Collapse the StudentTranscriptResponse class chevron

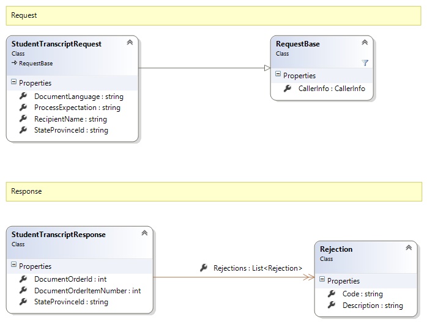pyautogui.click(x=144, y=233)
